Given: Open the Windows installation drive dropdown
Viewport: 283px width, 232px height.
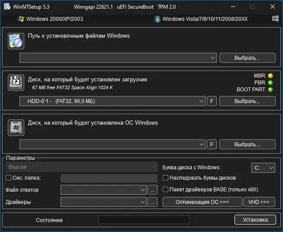Looking at the screenshot, I should [x=112, y=144].
